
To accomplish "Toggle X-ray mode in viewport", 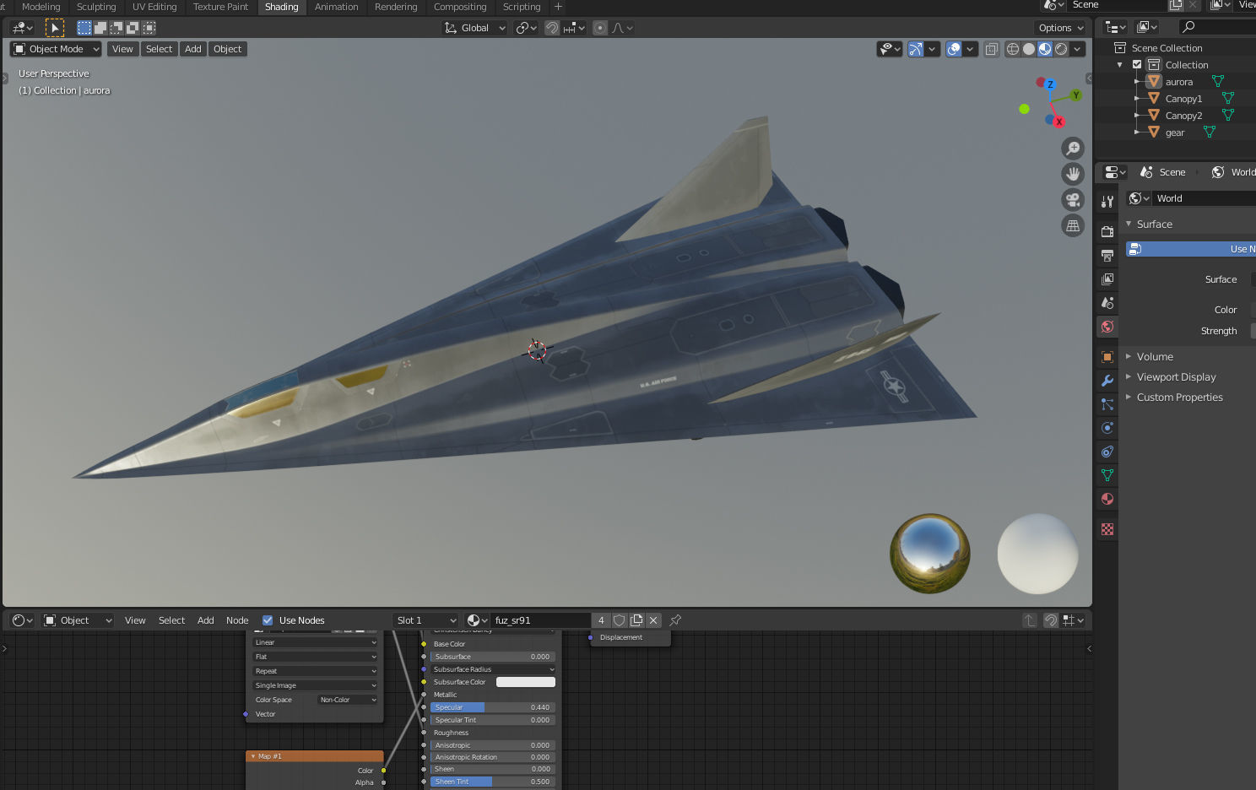I will 992,49.
